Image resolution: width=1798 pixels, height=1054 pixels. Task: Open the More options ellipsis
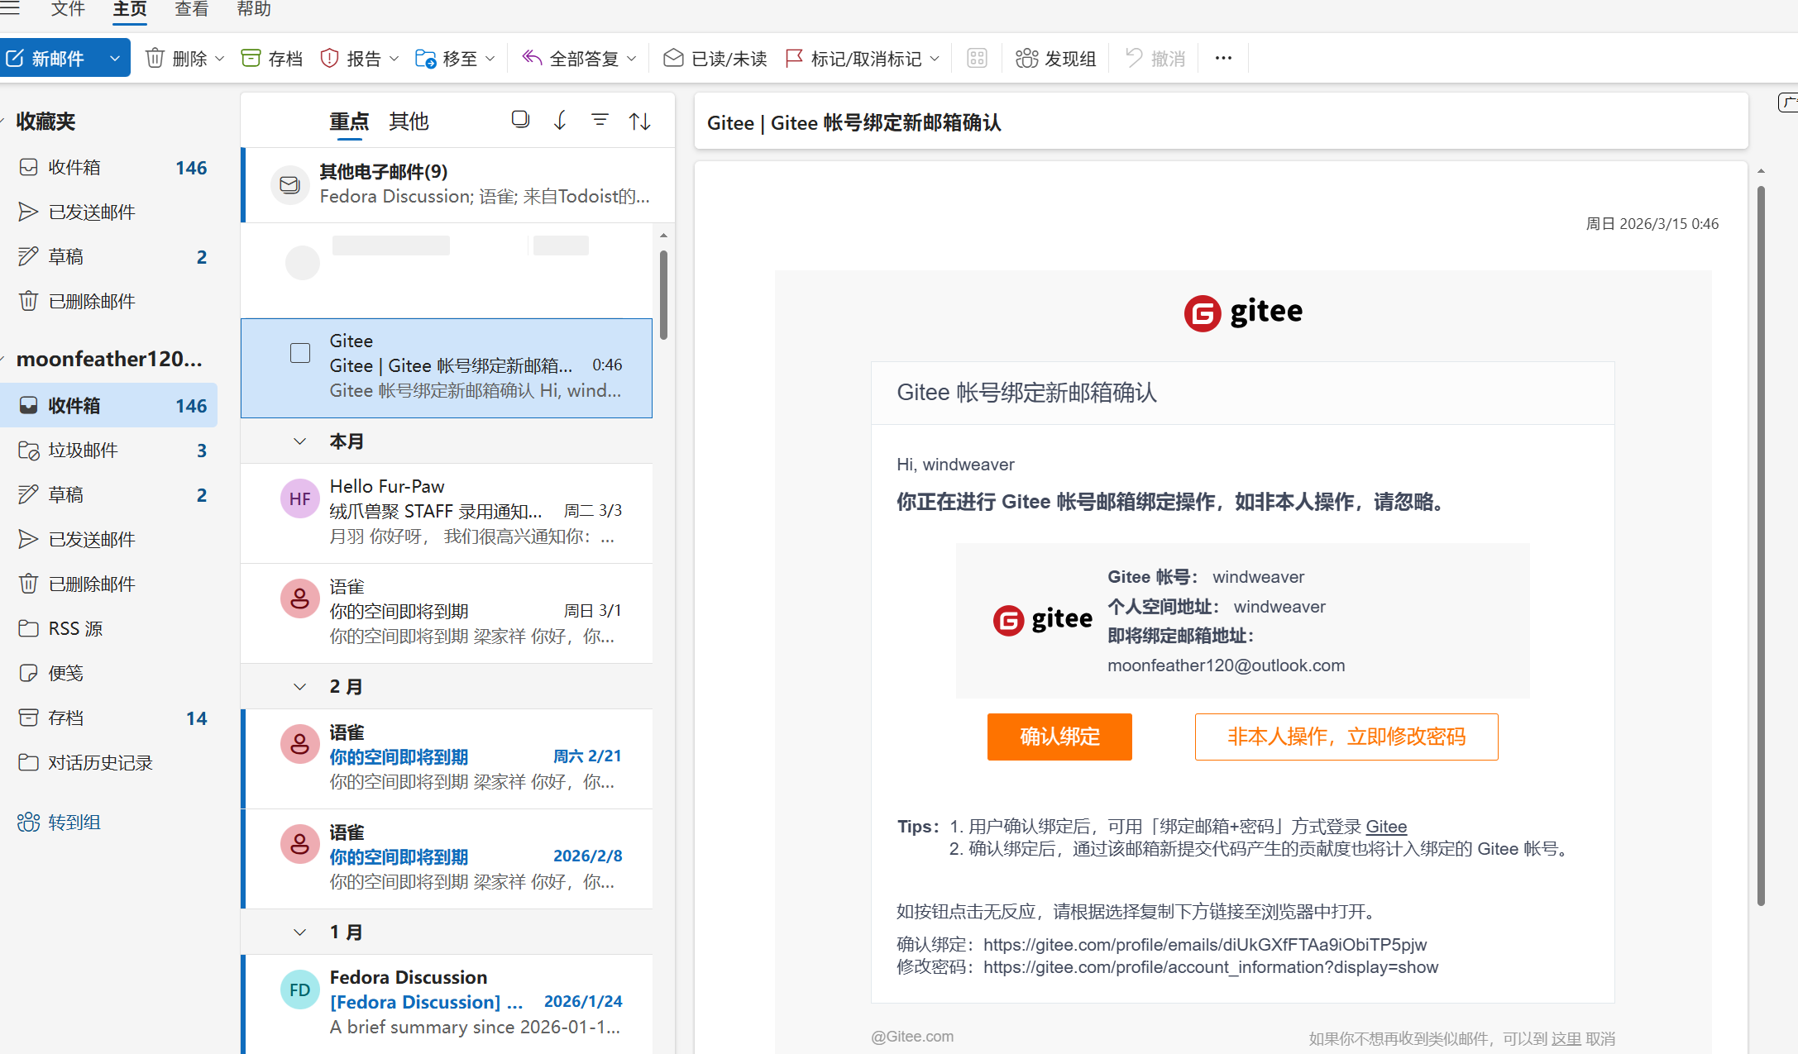(x=1223, y=58)
